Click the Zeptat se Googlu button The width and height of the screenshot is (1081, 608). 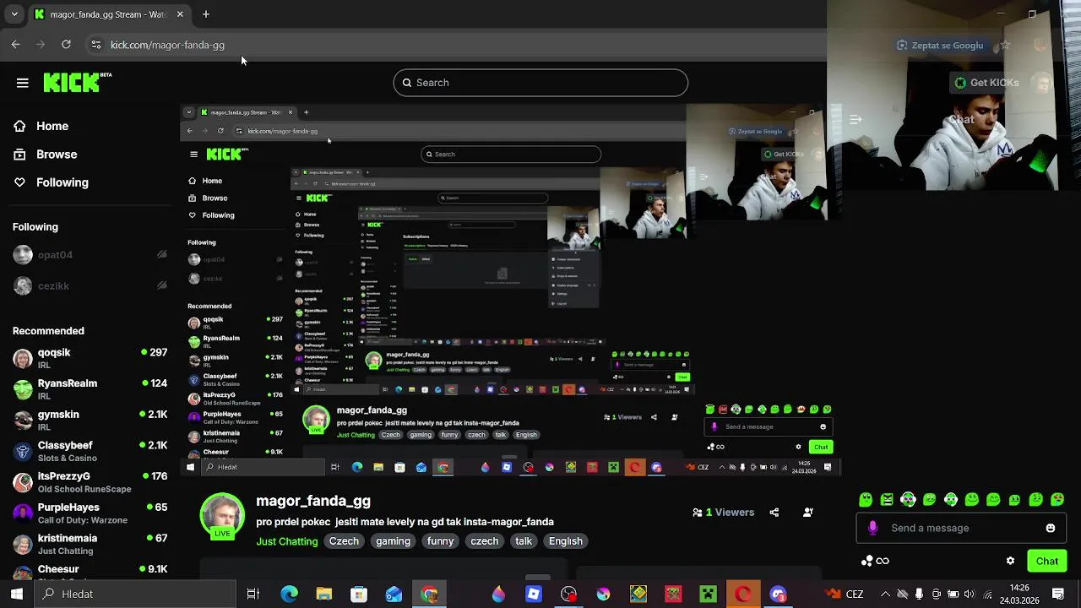940,46
